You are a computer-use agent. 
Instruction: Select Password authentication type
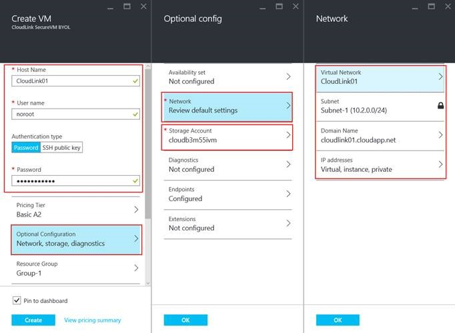coord(26,148)
